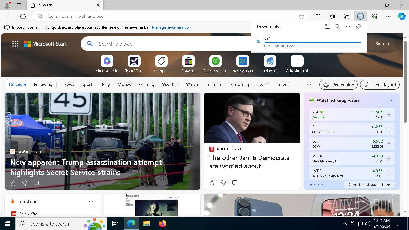Add META to watchlist
The height and width of the screenshot is (230, 409).
[389, 158]
